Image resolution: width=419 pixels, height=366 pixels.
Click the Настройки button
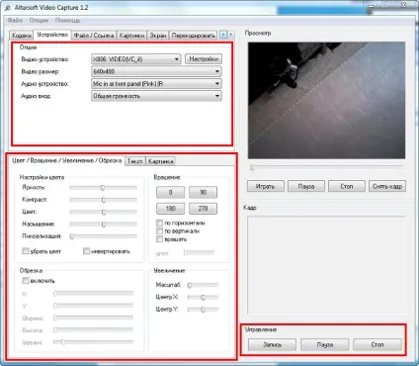click(204, 59)
